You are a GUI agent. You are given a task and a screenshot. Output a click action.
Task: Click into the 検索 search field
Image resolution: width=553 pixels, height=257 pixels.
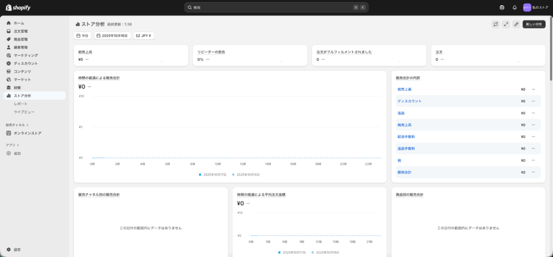point(270,8)
